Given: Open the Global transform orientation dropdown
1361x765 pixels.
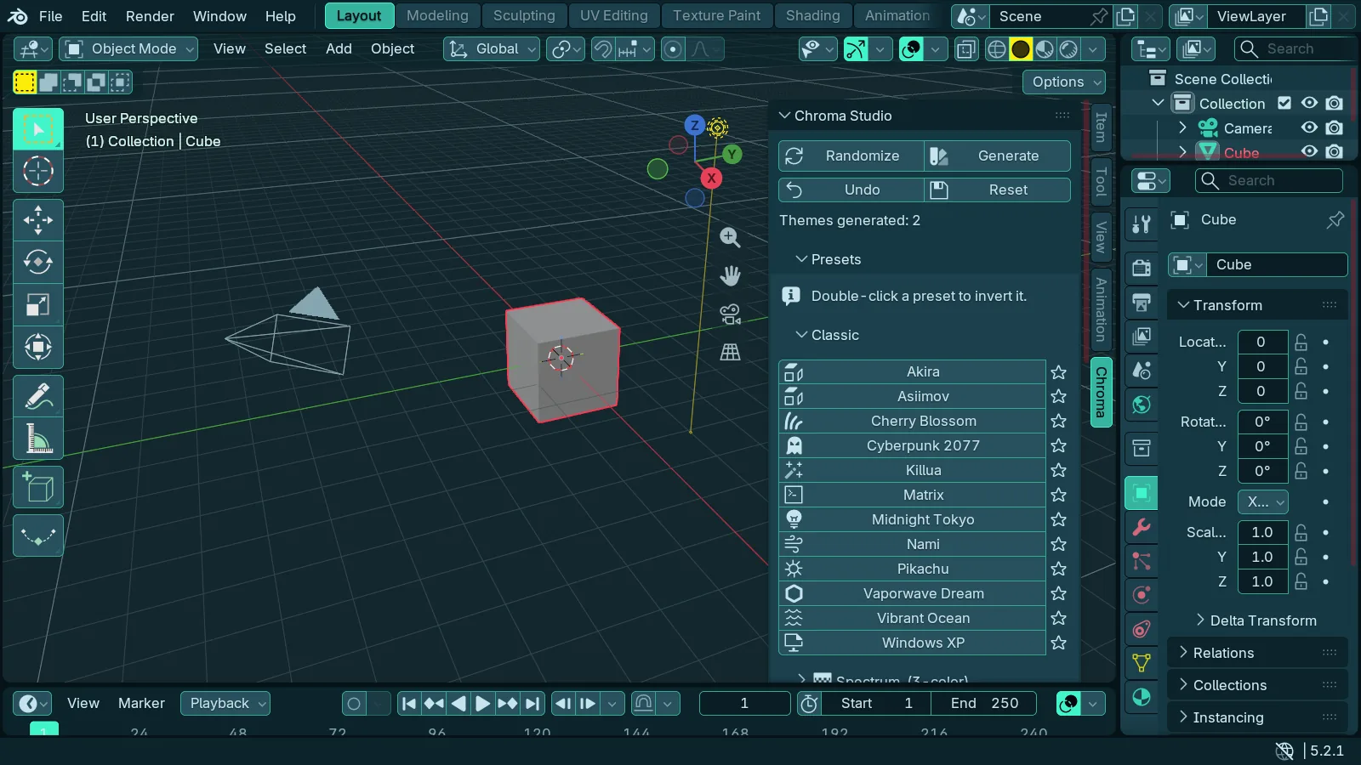Looking at the screenshot, I should [491, 49].
